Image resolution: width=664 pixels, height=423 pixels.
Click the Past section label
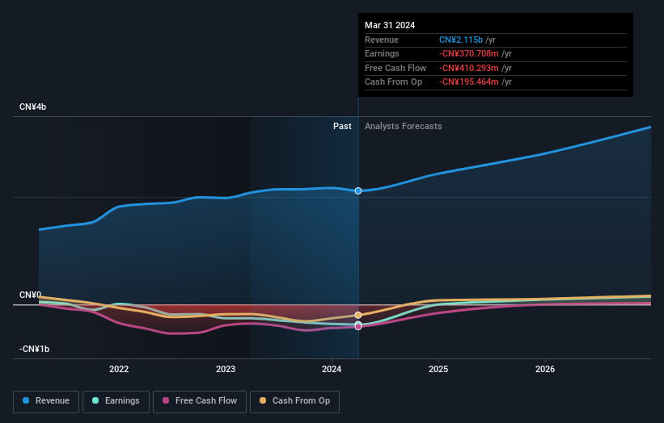(x=342, y=126)
